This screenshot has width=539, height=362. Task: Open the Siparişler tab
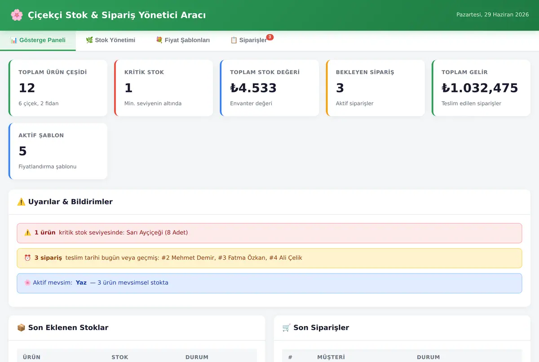[248, 40]
